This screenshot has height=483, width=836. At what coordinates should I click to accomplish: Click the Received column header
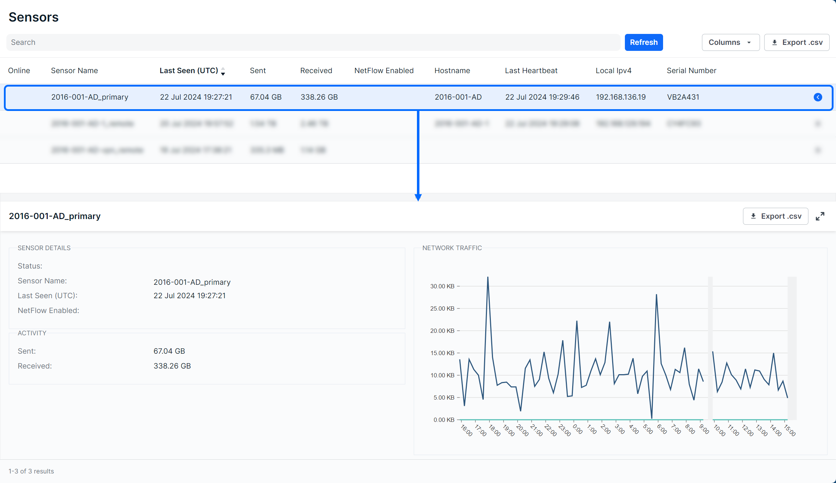tap(316, 71)
